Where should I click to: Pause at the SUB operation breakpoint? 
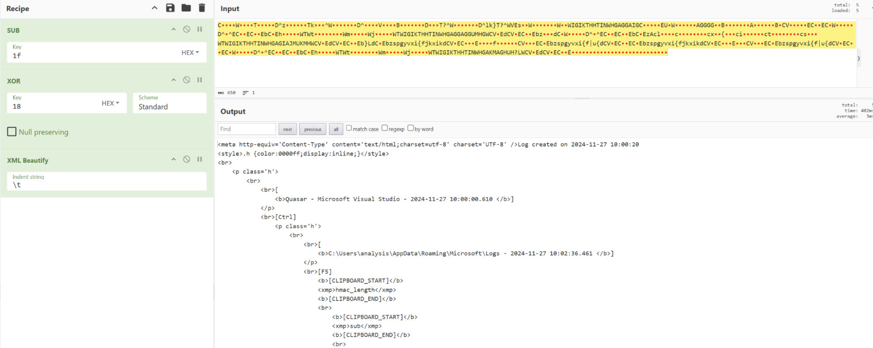200,29
